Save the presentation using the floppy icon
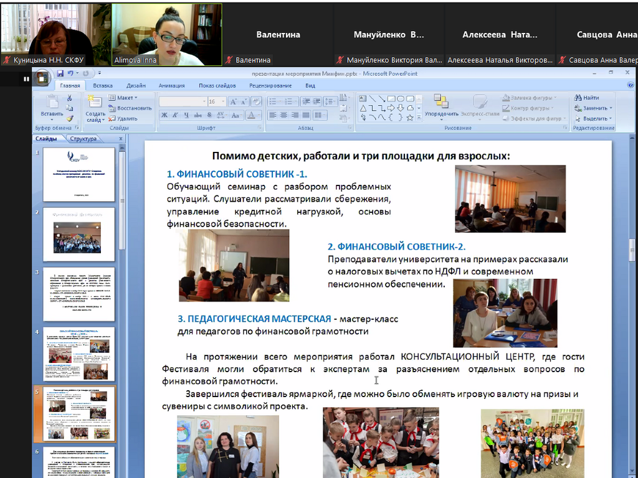This screenshot has height=478, width=638. [60, 73]
